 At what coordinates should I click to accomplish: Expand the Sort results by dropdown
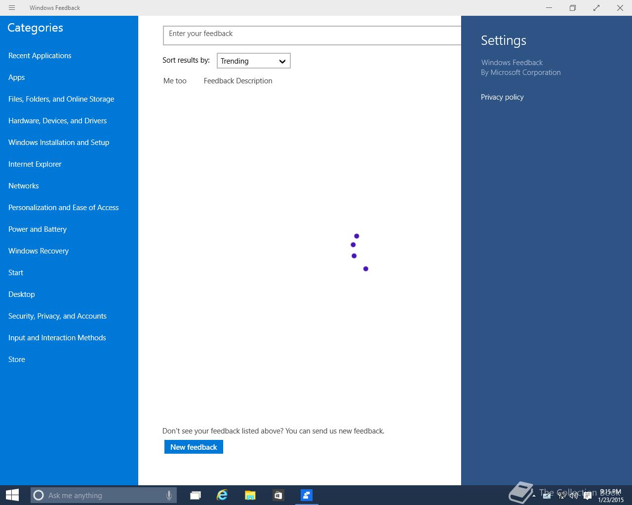(253, 61)
